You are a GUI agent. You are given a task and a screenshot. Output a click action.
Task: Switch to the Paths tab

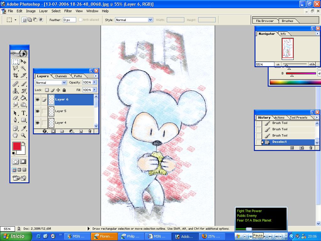[78, 76]
